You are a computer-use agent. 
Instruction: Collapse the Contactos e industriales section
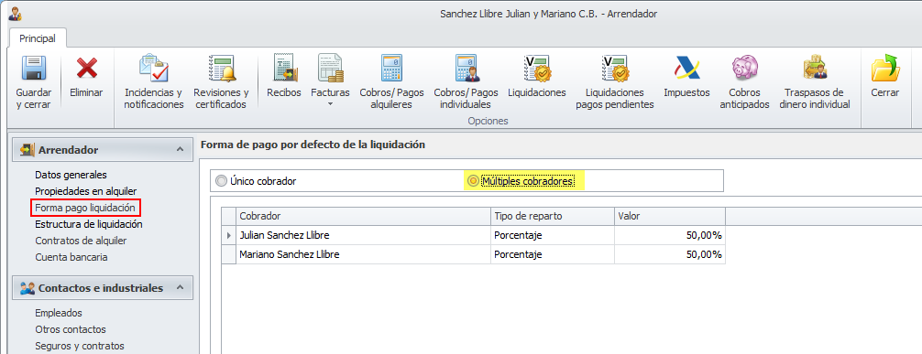tap(180, 288)
